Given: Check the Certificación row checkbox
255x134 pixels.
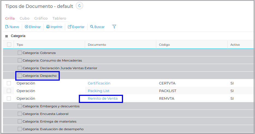Looking at the screenshot, I should coord(9,83).
